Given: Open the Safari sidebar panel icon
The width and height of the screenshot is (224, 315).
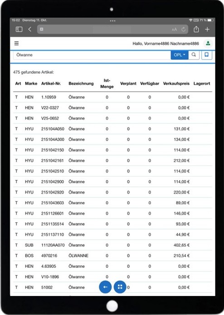Looking at the screenshot, I should pyautogui.click(x=19, y=30).
